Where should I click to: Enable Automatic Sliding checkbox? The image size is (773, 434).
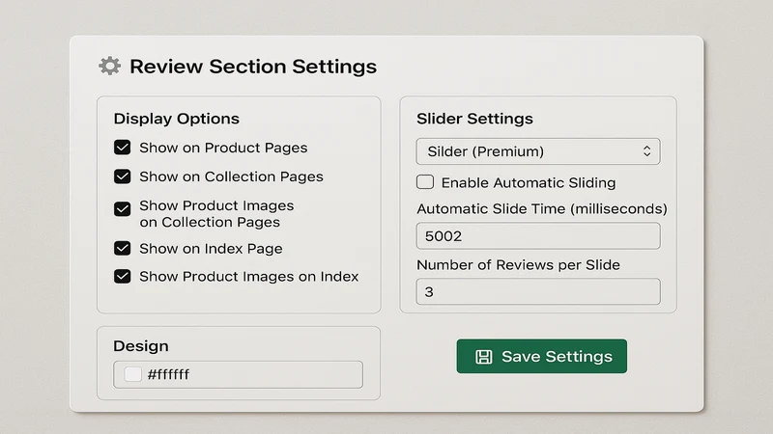[425, 182]
